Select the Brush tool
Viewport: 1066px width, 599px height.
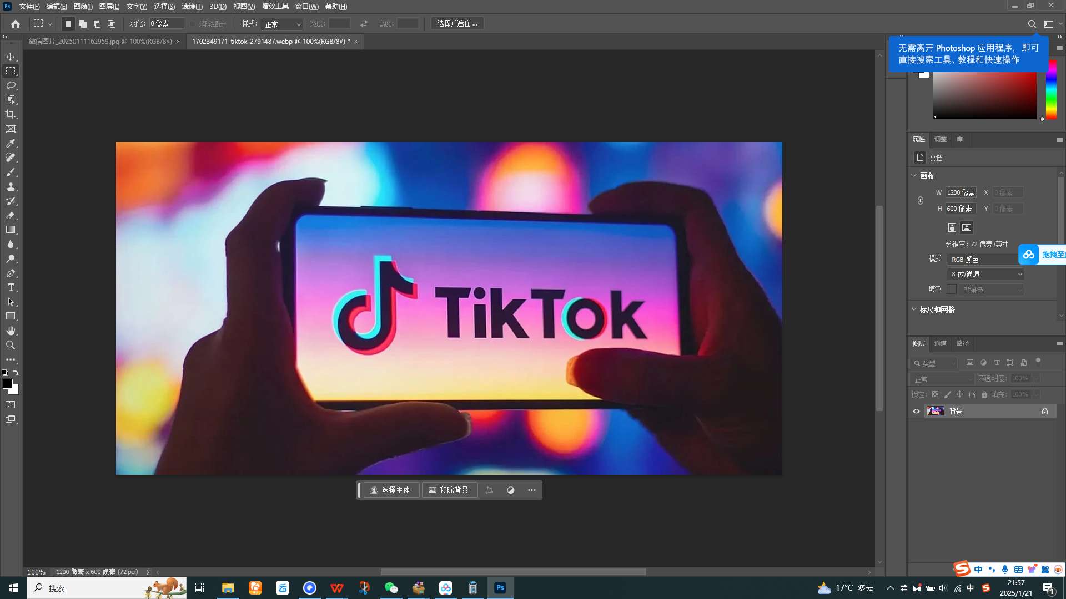11,172
